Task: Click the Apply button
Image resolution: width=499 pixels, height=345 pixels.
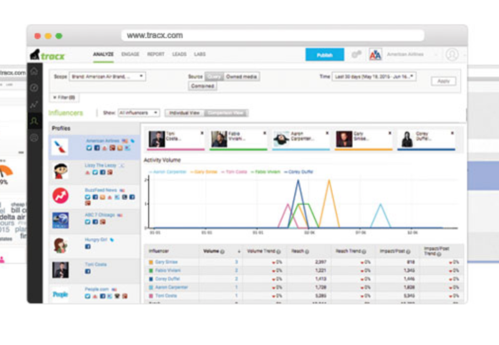Action: coord(443,81)
